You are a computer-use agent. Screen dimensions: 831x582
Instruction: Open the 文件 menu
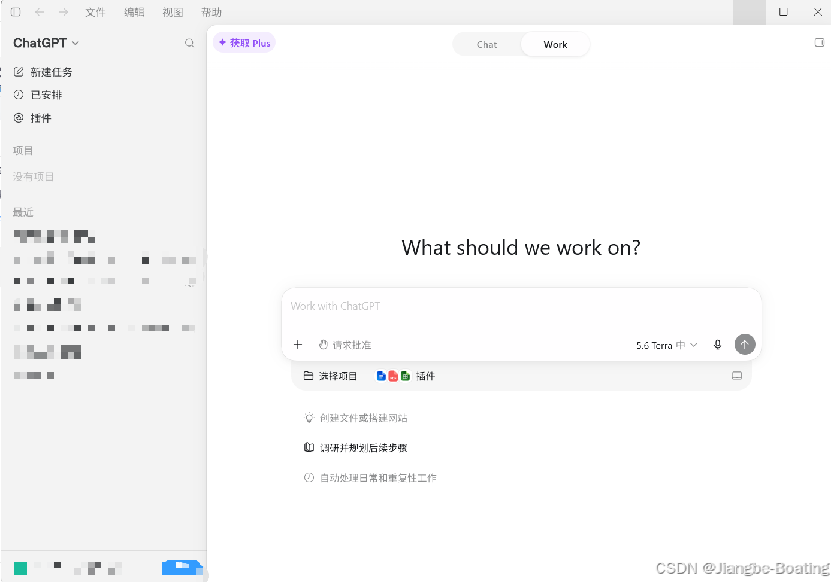(x=95, y=13)
